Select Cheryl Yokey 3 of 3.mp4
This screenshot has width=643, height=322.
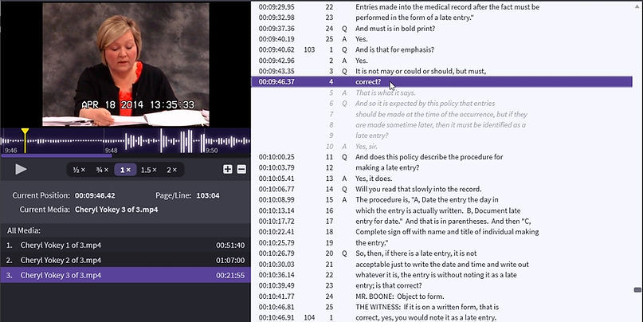pyautogui.click(x=61, y=275)
